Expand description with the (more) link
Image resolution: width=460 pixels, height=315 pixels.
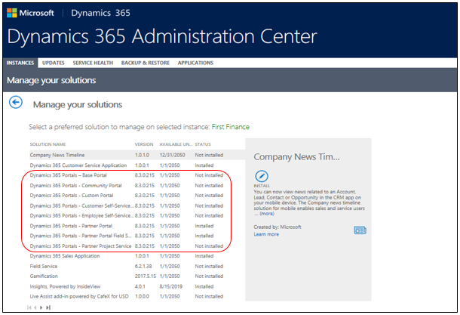267,214
